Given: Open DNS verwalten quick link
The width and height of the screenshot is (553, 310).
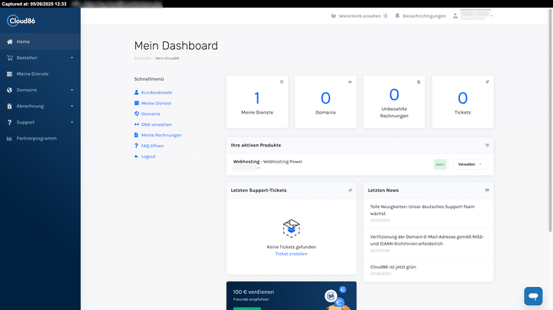Looking at the screenshot, I should [157, 124].
